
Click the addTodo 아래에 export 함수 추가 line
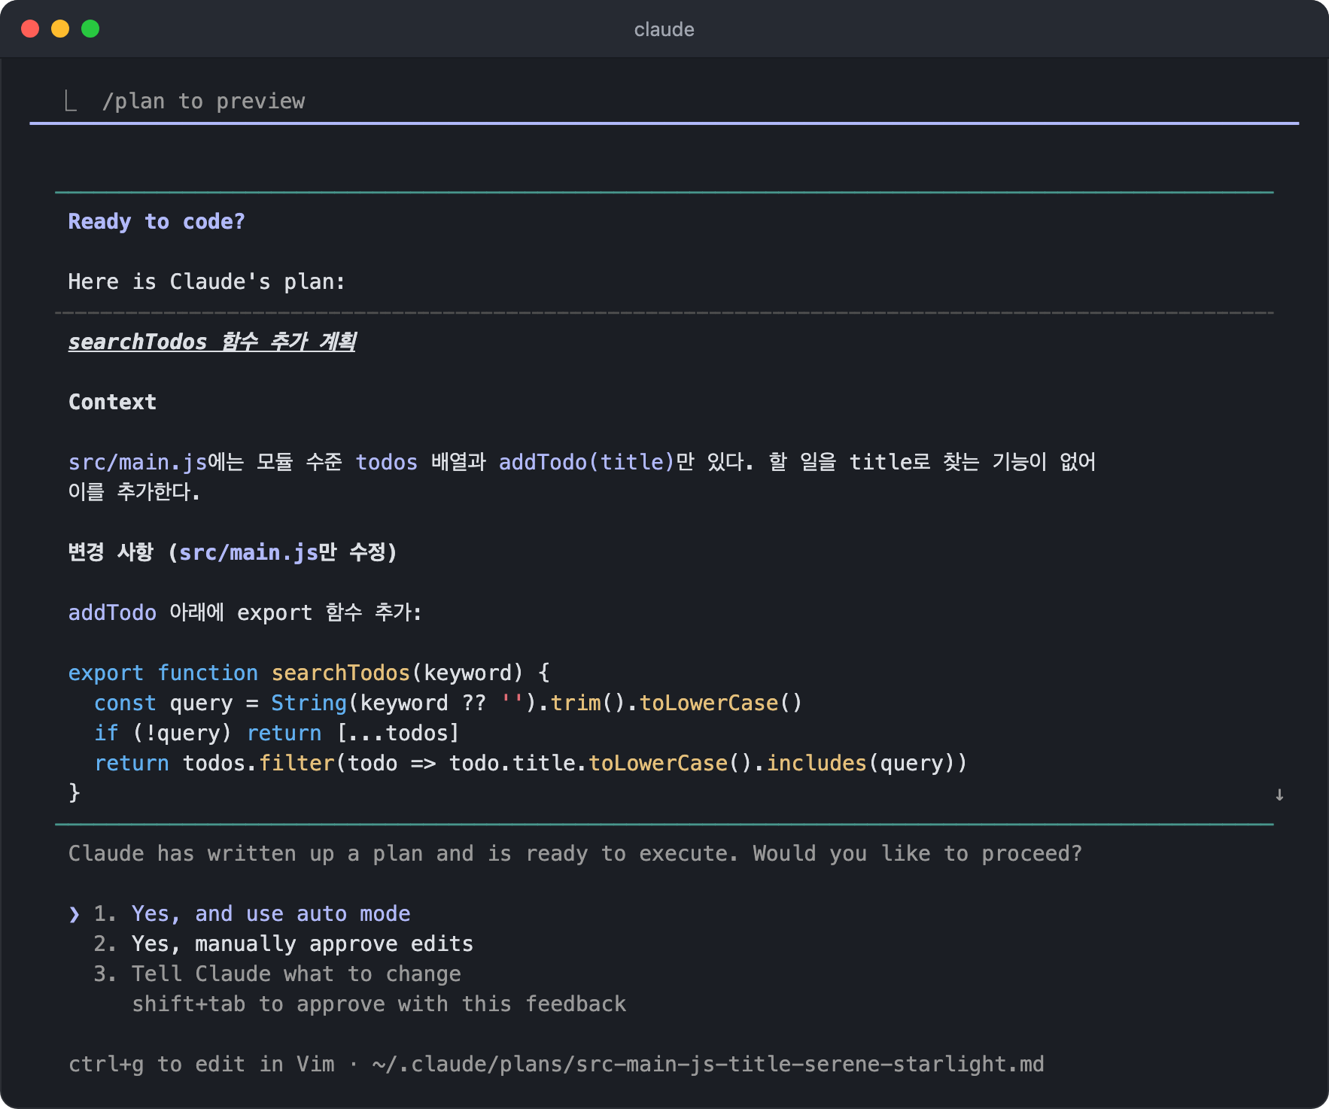245,612
